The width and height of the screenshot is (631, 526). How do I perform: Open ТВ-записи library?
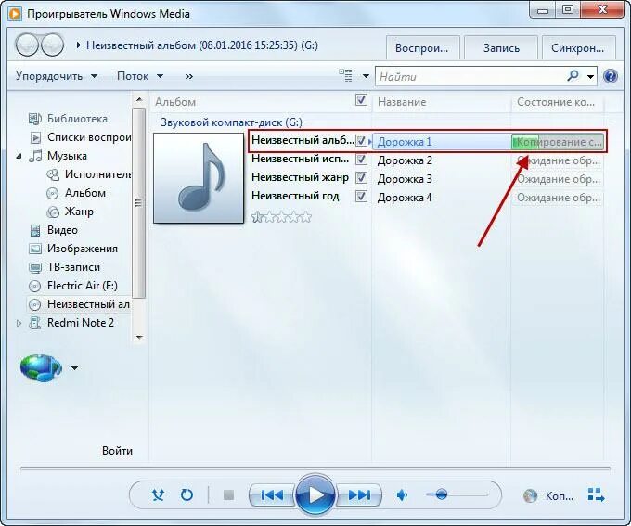click(x=64, y=267)
